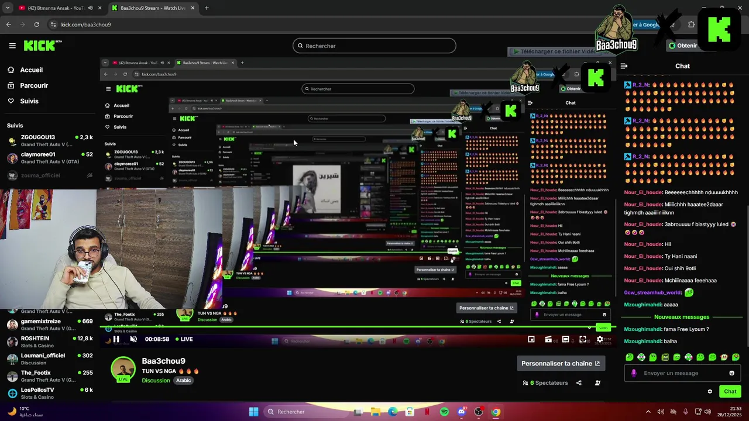Open the Kick hamburger menu
Viewport: 749px width, 421px height.
(x=12, y=46)
